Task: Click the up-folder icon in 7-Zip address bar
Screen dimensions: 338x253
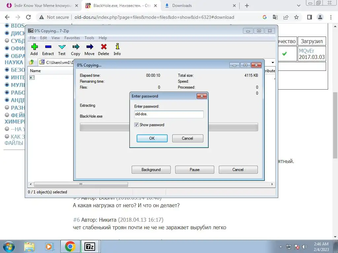Action: pyautogui.click(x=32, y=62)
